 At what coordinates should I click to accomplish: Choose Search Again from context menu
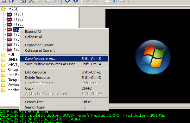(x=64, y=107)
